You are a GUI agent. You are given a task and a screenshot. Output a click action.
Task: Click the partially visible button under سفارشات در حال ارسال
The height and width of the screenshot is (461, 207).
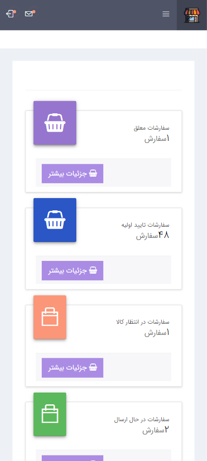click(x=72, y=458)
